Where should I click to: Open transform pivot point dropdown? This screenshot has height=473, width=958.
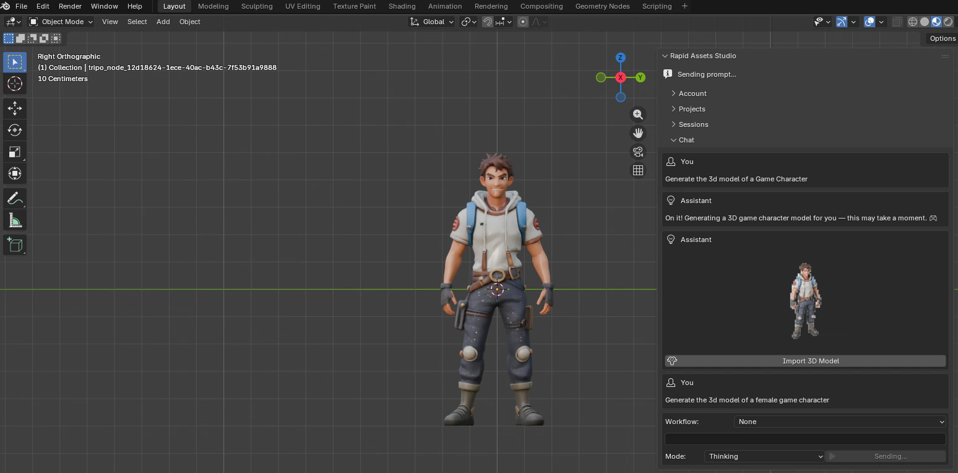pyautogui.click(x=469, y=22)
